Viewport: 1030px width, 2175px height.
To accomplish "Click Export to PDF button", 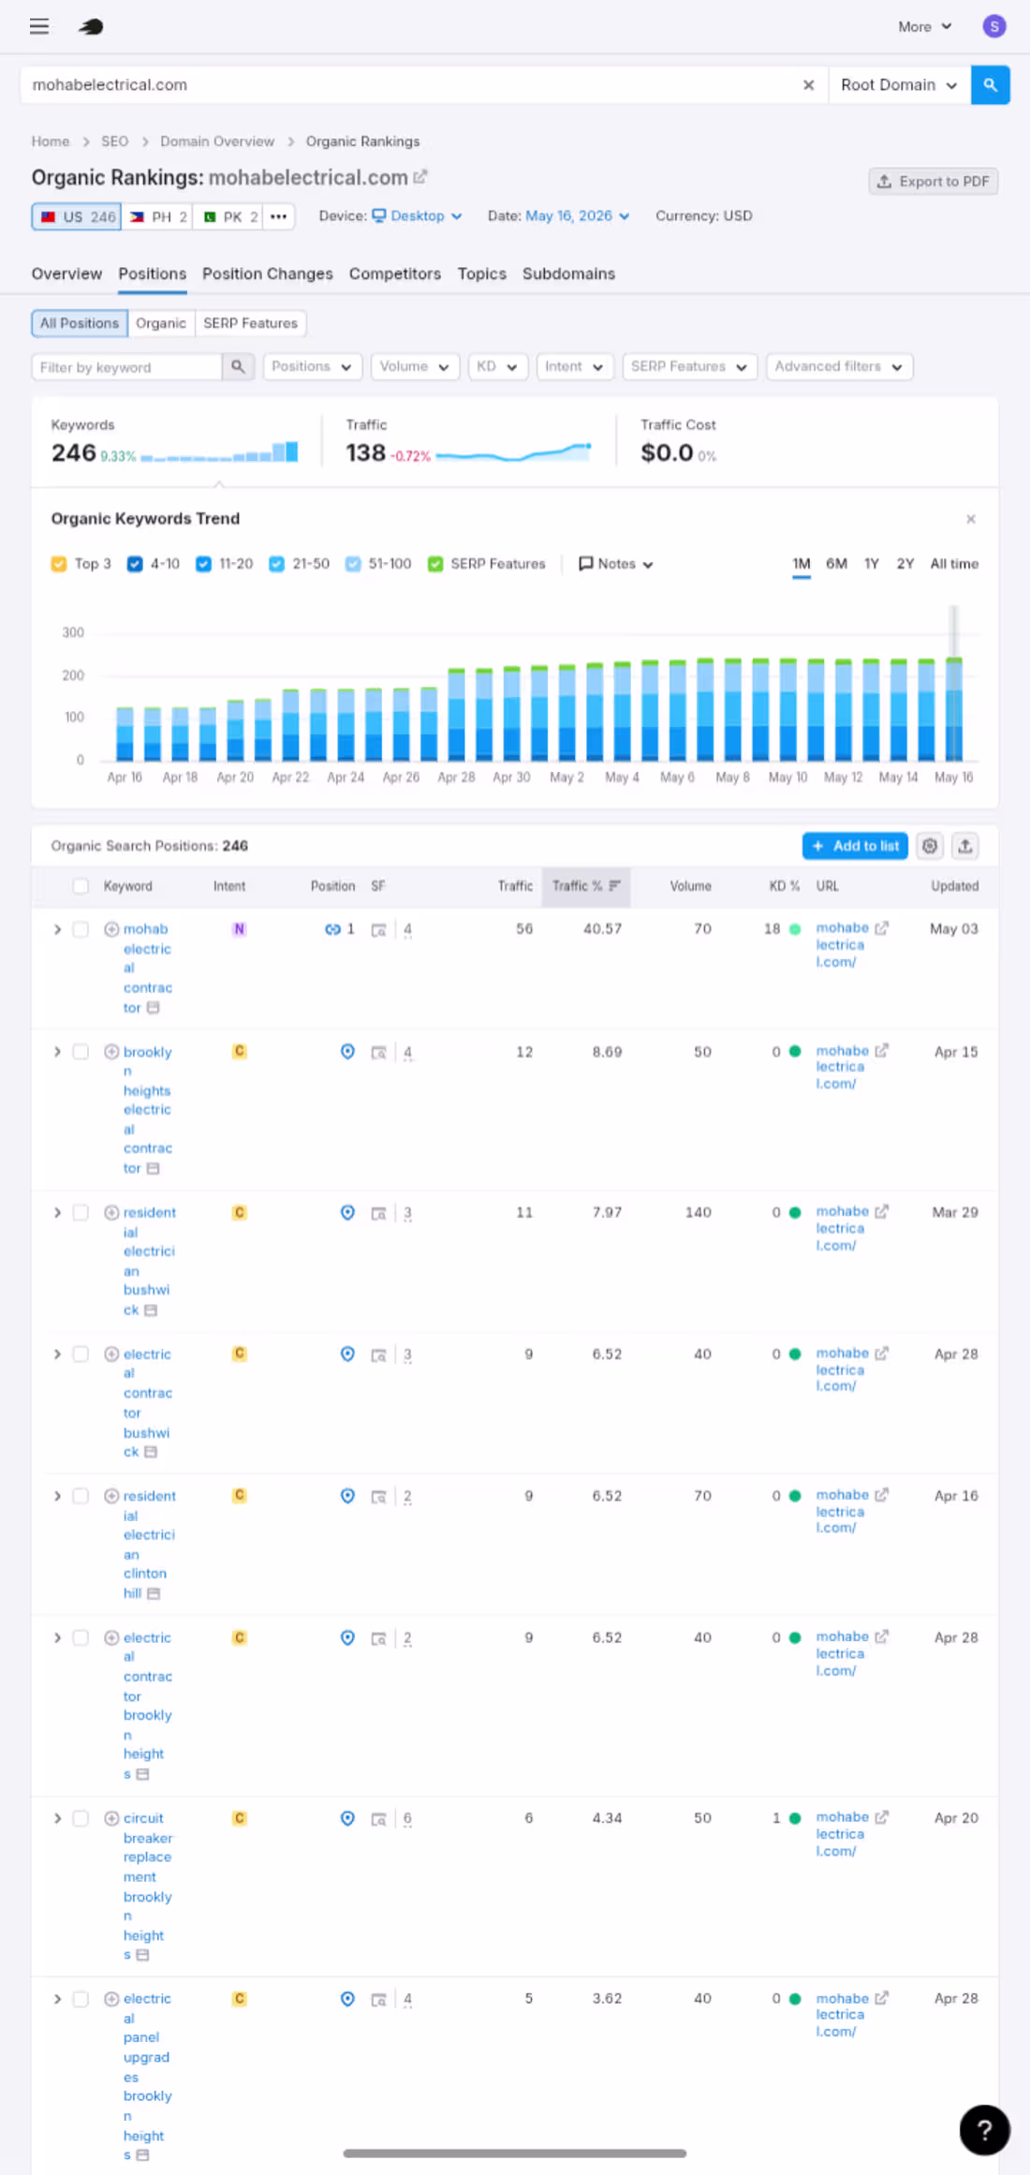I will (x=934, y=182).
